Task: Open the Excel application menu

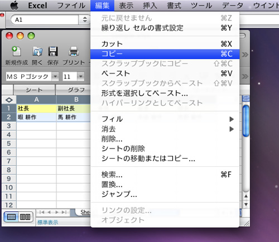Action: [x=37, y=6]
